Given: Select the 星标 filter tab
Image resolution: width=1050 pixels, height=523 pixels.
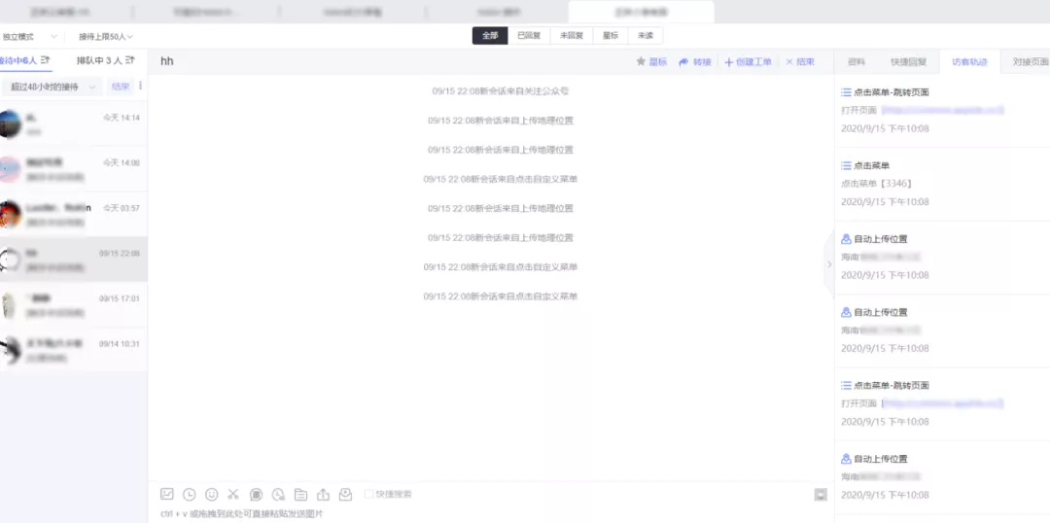Looking at the screenshot, I should click(x=610, y=36).
